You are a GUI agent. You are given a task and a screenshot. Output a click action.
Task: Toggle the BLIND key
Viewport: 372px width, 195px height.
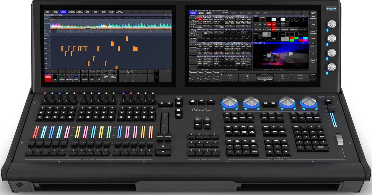click(x=272, y=119)
